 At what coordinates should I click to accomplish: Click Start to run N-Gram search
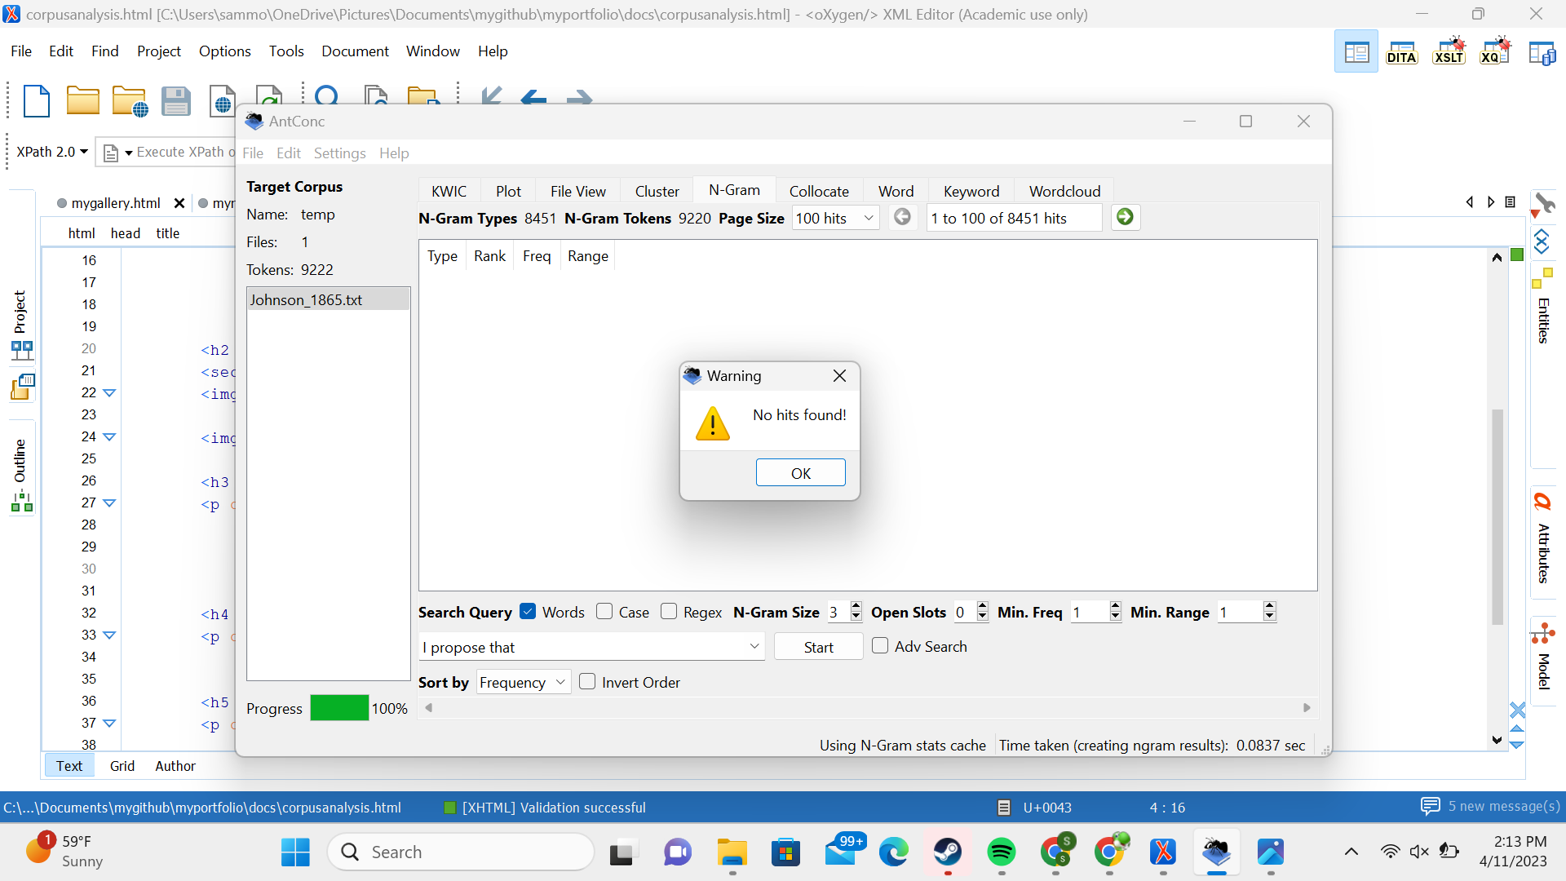pyautogui.click(x=817, y=647)
